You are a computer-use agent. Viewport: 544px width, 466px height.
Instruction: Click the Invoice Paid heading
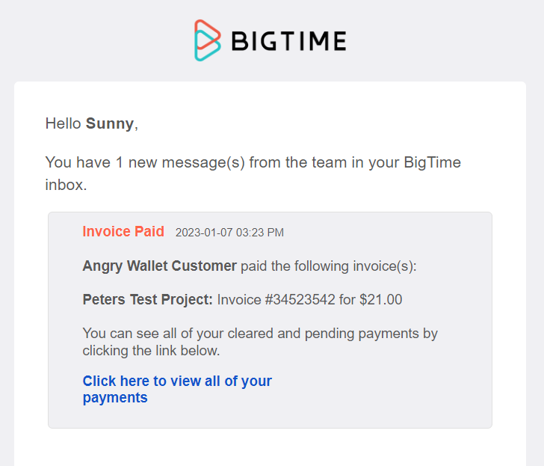pos(123,231)
